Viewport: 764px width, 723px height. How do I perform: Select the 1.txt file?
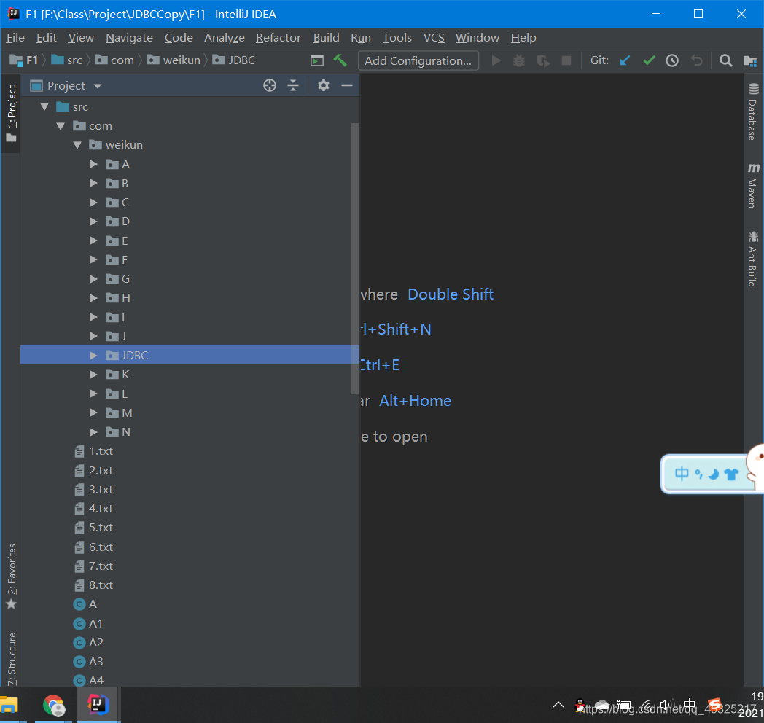coord(190,451)
